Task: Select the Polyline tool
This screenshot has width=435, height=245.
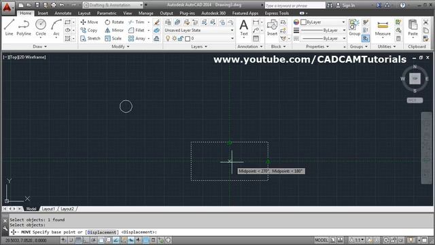Action: [x=24, y=27]
